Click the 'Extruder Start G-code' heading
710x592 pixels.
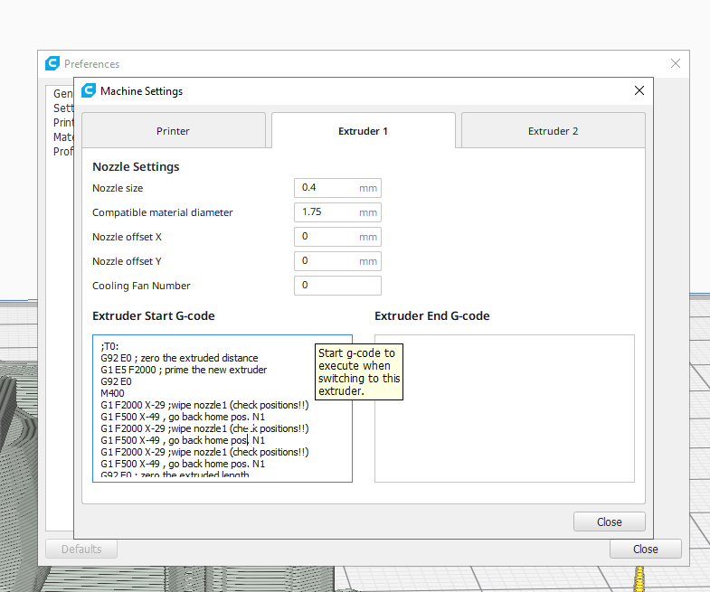click(x=154, y=316)
